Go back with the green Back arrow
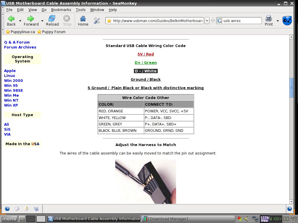298x223 pixels. point(11,21)
